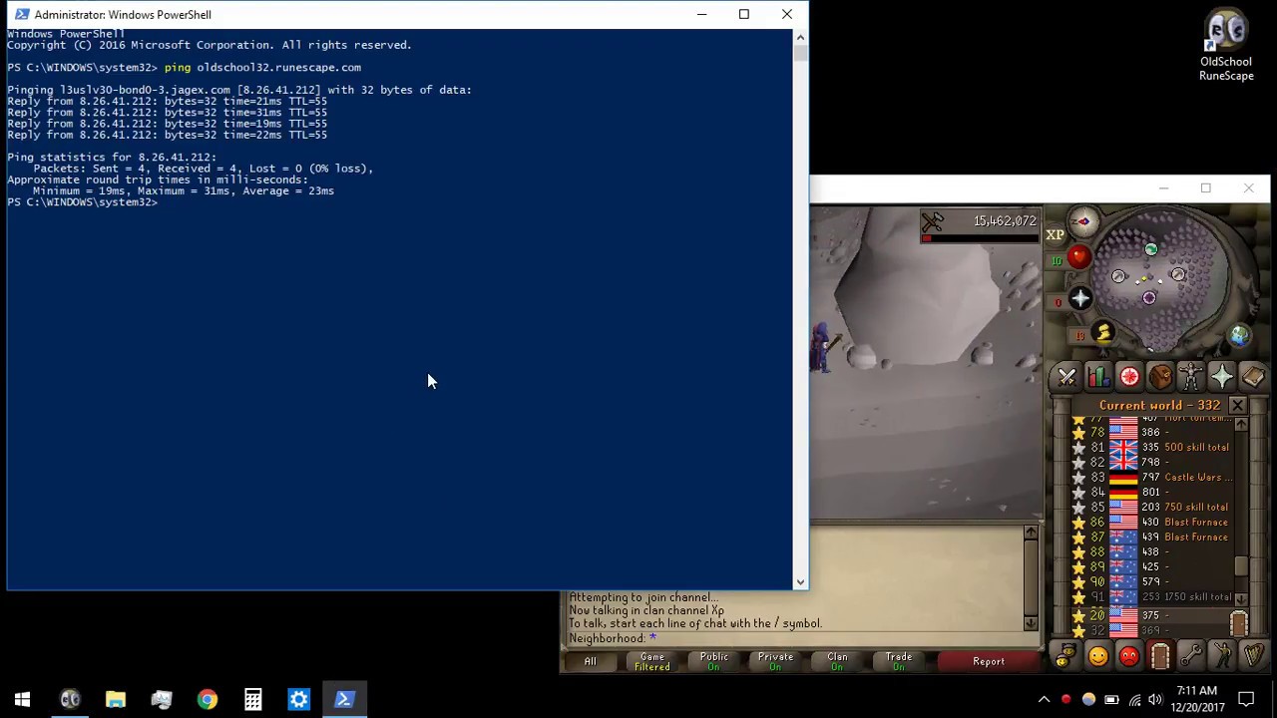Select the Clan chat tab

click(837, 661)
